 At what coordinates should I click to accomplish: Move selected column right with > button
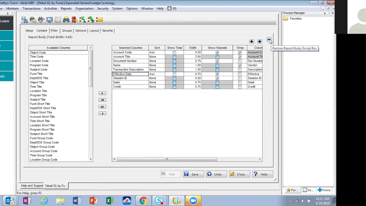click(102, 93)
